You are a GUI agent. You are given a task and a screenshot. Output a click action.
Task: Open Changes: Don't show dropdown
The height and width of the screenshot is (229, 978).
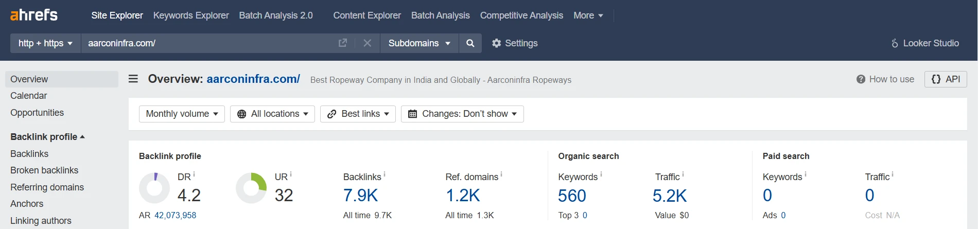[x=462, y=114]
